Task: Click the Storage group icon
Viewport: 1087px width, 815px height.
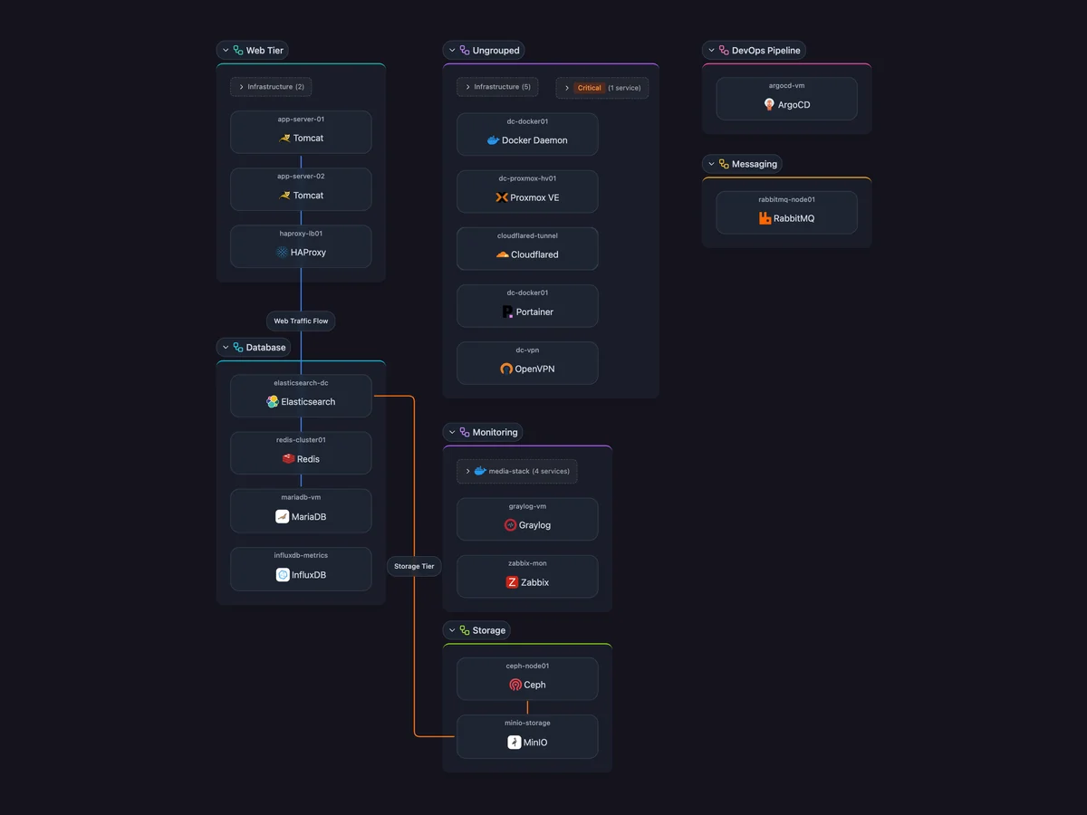Action: pyautogui.click(x=465, y=630)
